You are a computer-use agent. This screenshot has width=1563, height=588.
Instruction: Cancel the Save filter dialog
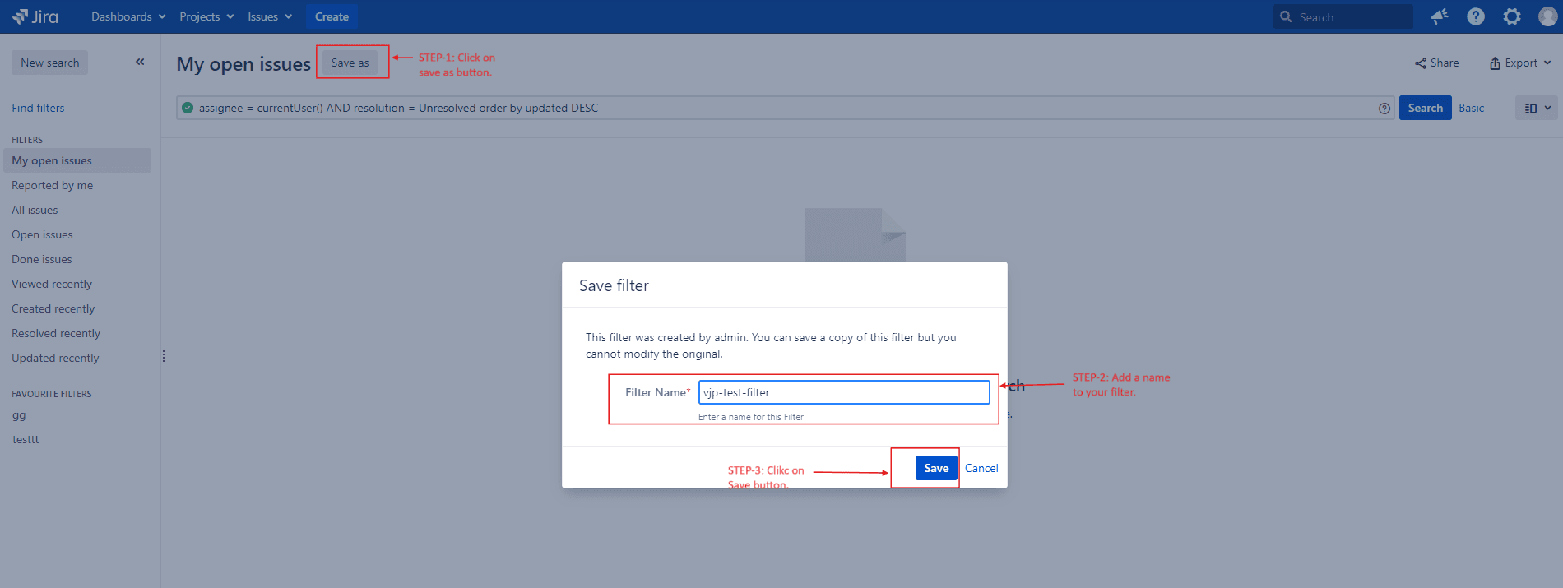(x=981, y=468)
